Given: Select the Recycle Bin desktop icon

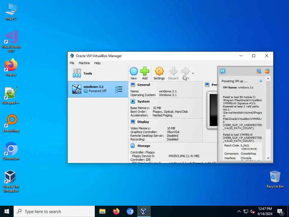Looking at the screenshot, I should [x=275, y=179].
